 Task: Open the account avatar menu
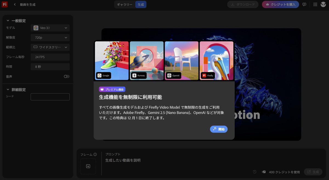[324, 4]
